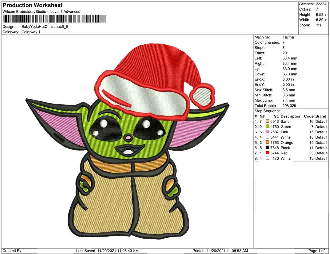Click the 'Stop Sequence:' label
The image size is (330, 254).
pyautogui.click(x=268, y=111)
